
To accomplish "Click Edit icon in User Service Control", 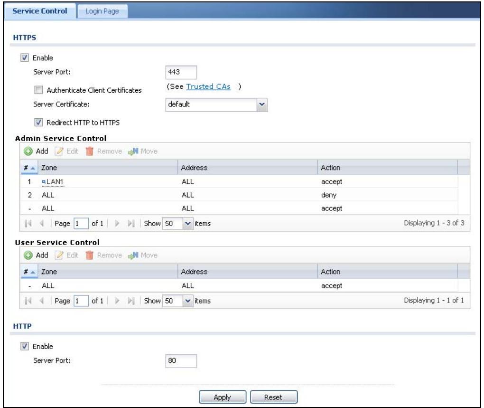I will [x=59, y=256].
